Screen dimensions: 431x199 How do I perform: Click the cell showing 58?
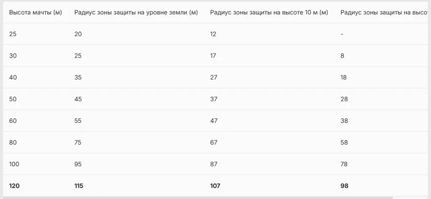click(344, 142)
